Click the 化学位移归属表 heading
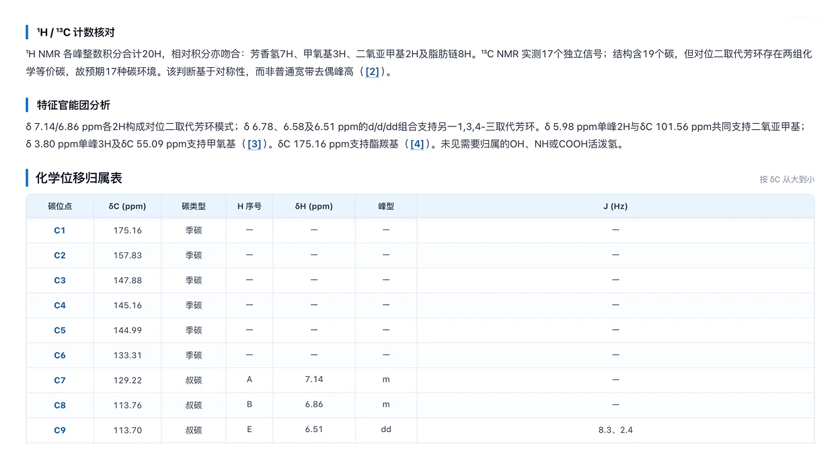 click(x=79, y=178)
